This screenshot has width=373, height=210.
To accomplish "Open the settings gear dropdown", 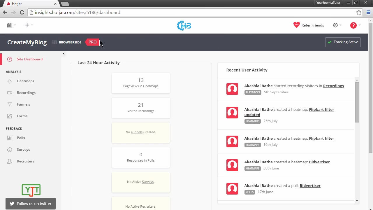I will [337, 25].
